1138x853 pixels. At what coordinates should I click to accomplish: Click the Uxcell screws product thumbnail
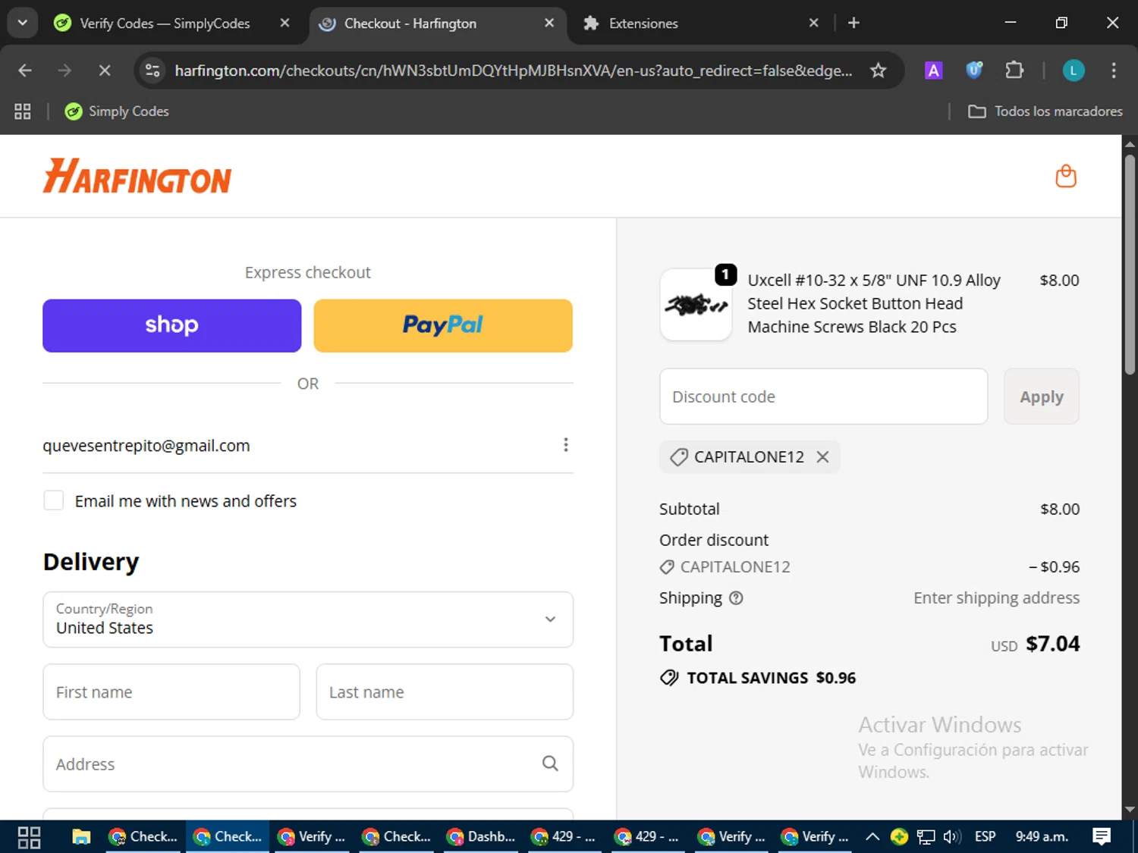[x=696, y=305]
